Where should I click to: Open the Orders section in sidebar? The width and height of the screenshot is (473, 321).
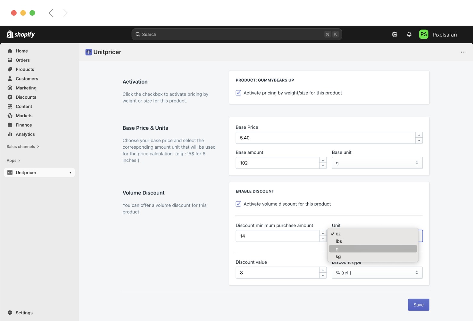click(22, 60)
